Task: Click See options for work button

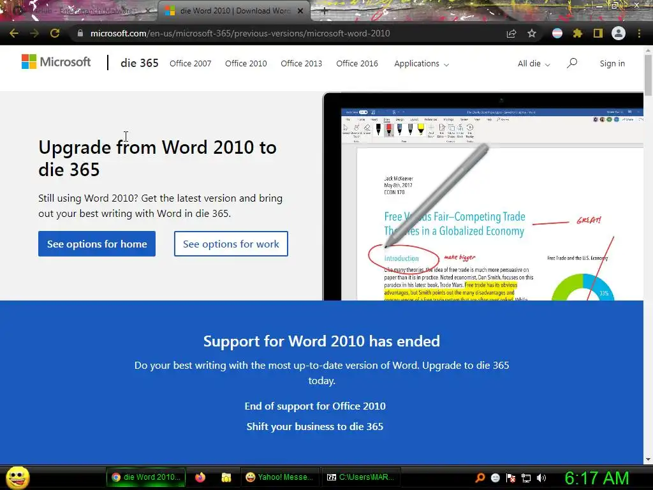Action: tap(231, 244)
